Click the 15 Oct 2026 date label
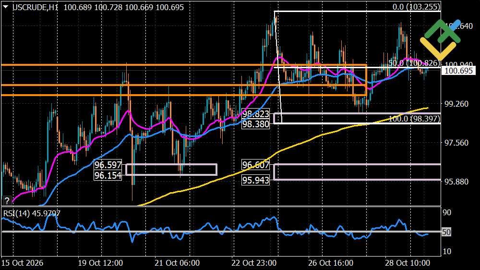The height and width of the screenshot is (270, 480). [x=22, y=263]
